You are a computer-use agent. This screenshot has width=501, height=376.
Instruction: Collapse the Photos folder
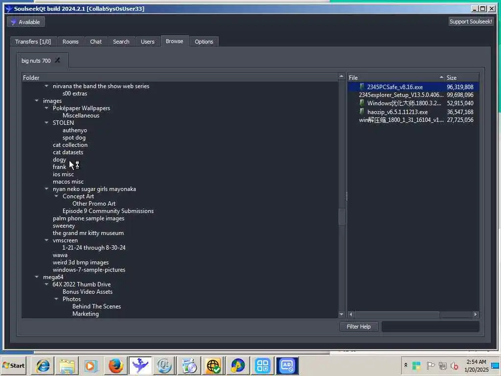[56, 299]
